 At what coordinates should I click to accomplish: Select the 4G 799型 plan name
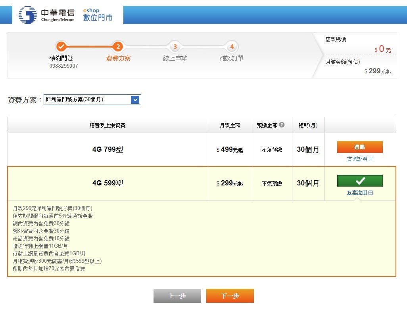coord(108,149)
